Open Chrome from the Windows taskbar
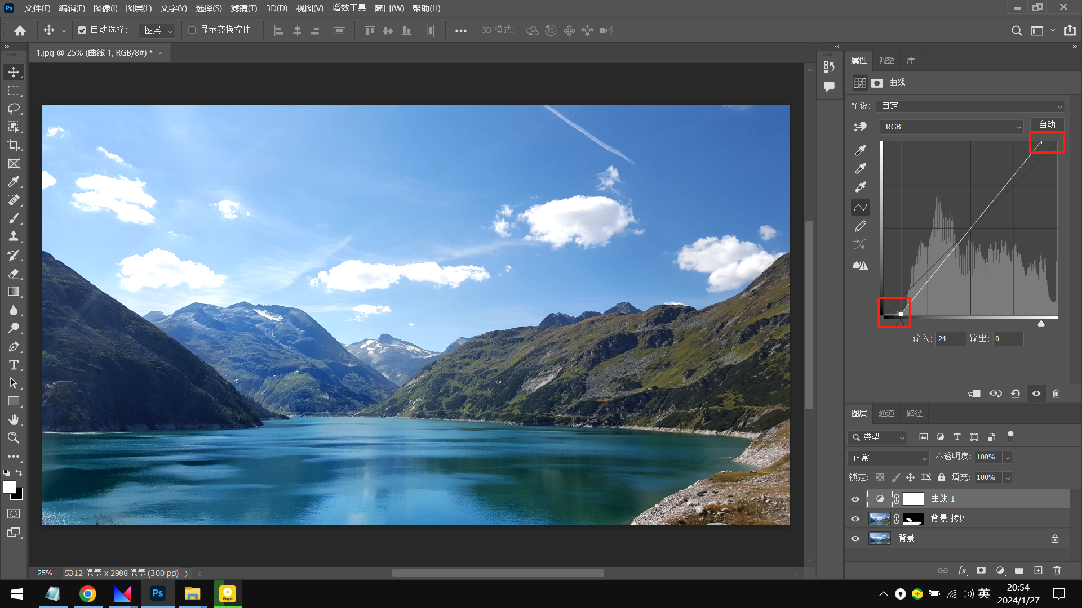The width and height of the screenshot is (1082, 608). point(87,594)
